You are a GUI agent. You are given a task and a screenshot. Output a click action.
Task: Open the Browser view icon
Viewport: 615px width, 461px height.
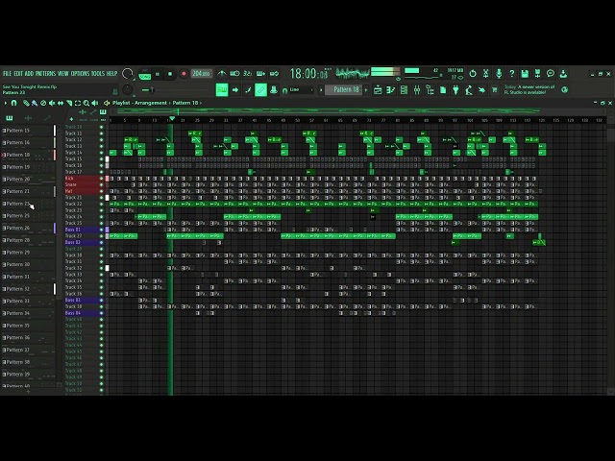(x=430, y=90)
